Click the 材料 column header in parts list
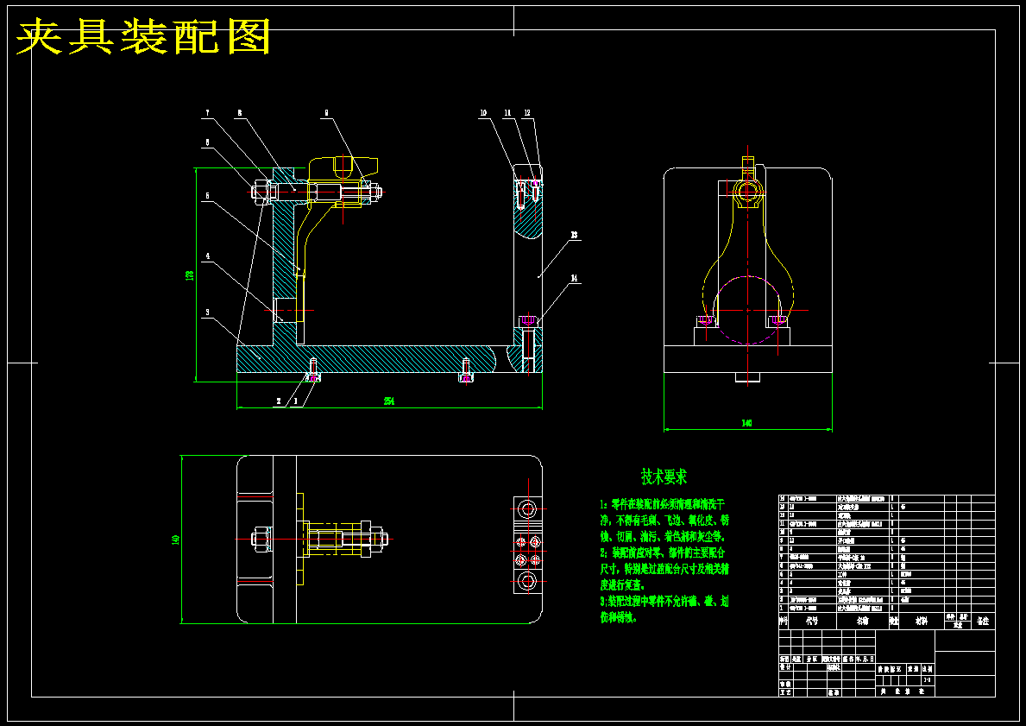1026x726 pixels. (x=922, y=622)
